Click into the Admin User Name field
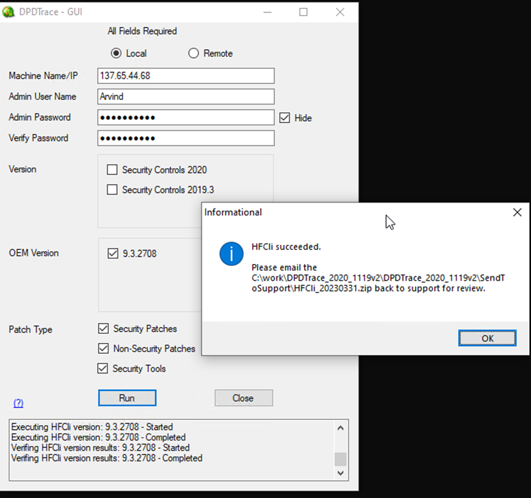This screenshot has height=498, width=531. click(x=186, y=97)
